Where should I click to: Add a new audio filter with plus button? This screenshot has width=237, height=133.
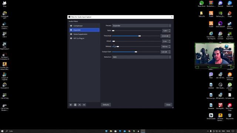tap(71, 105)
